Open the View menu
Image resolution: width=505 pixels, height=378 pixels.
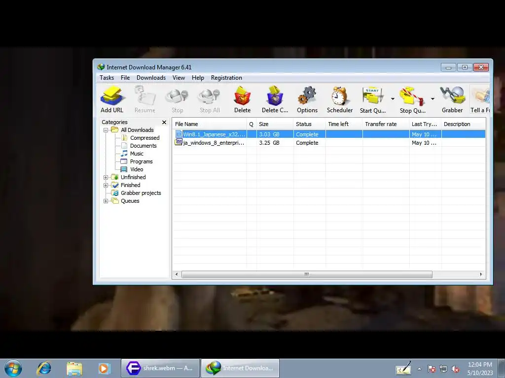(x=179, y=78)
